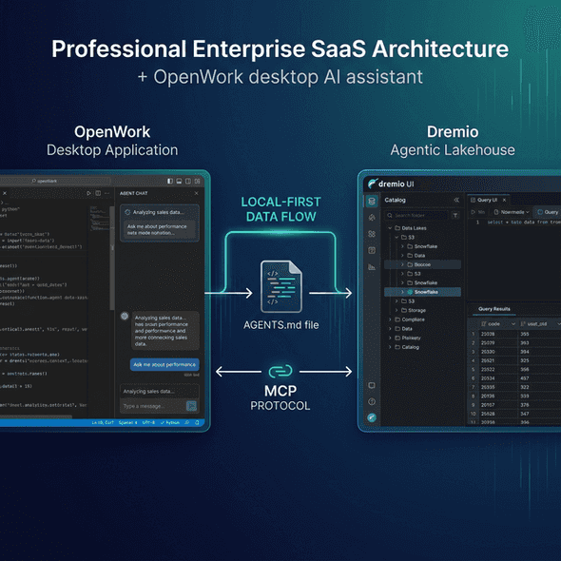Toggle bottom panel layout icon in OpenWork
The width and height of the screenshot is (561, 561).
pos(180,181)
